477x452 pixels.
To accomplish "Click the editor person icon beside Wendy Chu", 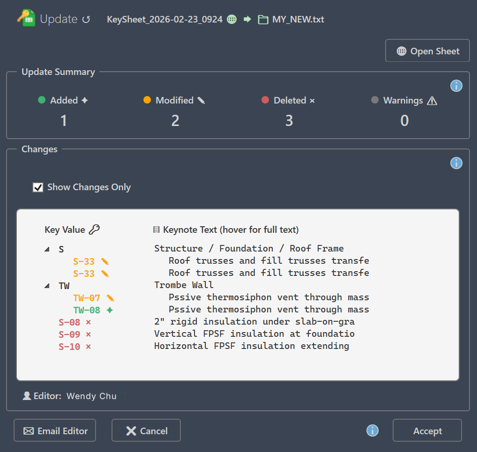I will coord(27,395).
